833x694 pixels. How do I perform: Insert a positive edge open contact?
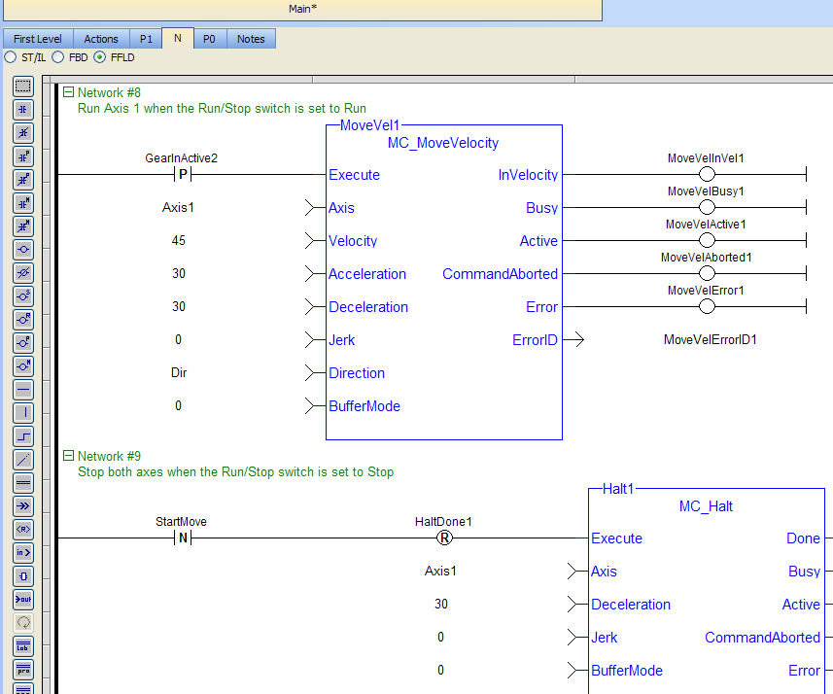[23, 156]
